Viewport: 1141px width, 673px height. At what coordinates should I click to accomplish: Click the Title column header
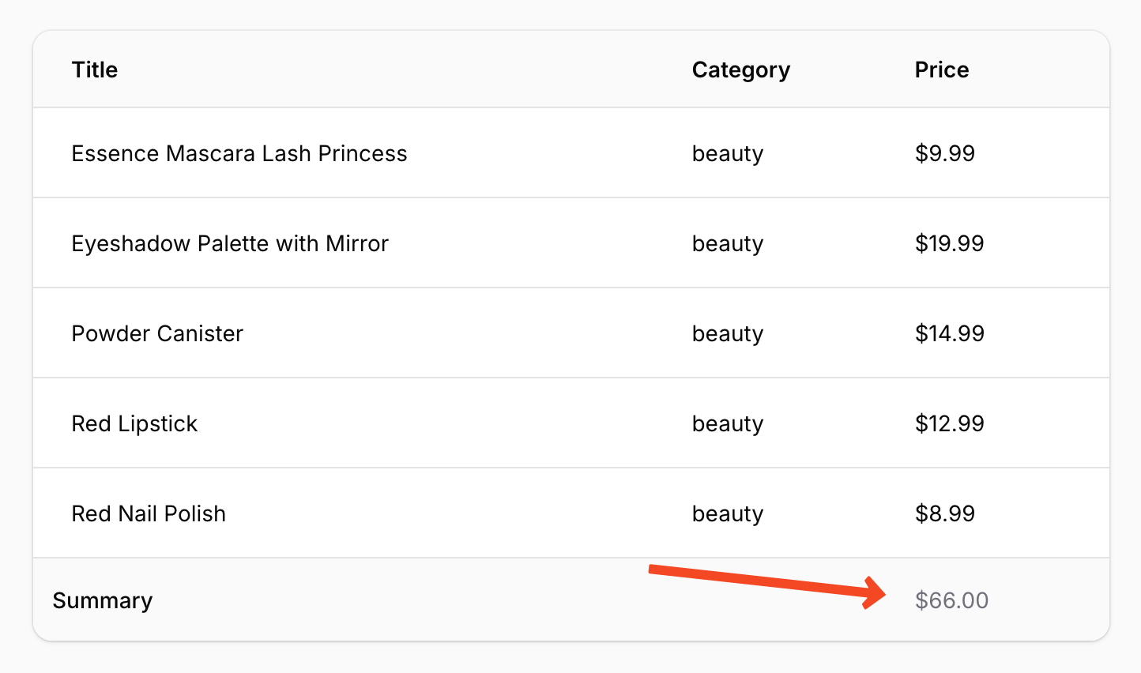(95, 70)
